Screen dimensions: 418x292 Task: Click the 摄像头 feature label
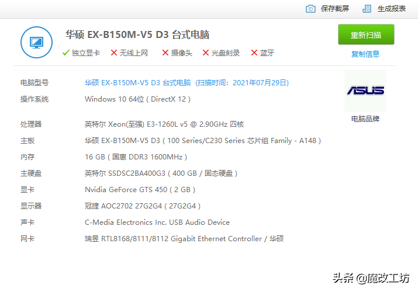tap(182, 53)
